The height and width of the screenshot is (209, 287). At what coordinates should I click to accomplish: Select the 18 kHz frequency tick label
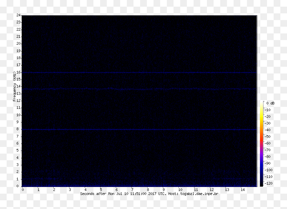[18, 58]
